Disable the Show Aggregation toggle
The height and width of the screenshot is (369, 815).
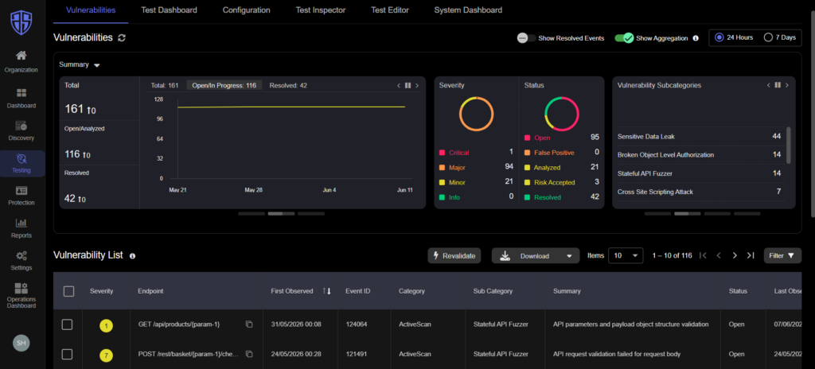[624, 38]
